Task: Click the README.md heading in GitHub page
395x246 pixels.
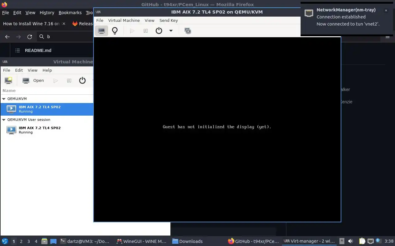Action: [x=38, y=50]
